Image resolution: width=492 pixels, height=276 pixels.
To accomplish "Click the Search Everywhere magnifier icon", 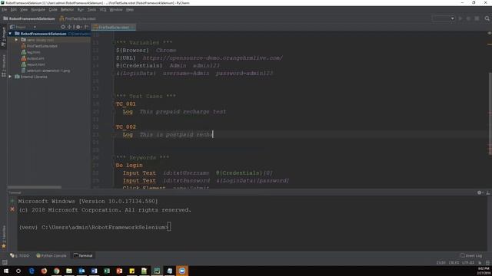I will tap(487, 18).
